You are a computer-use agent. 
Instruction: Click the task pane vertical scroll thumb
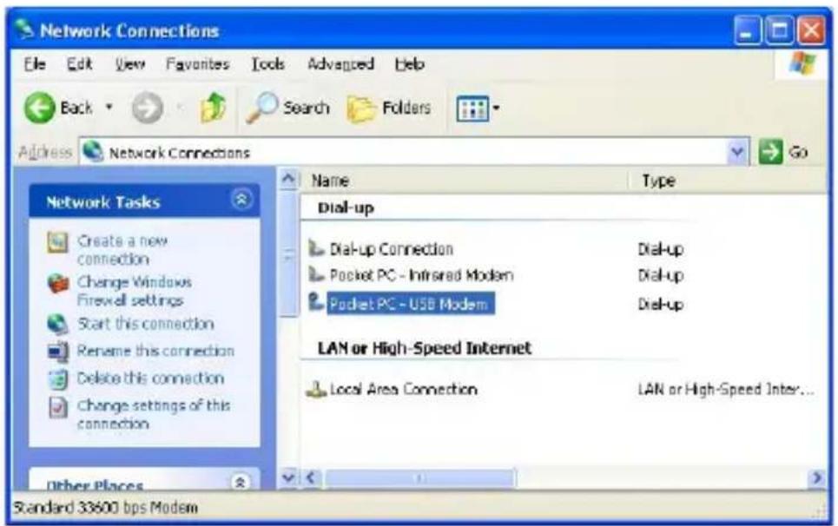[x=288, y=253]
